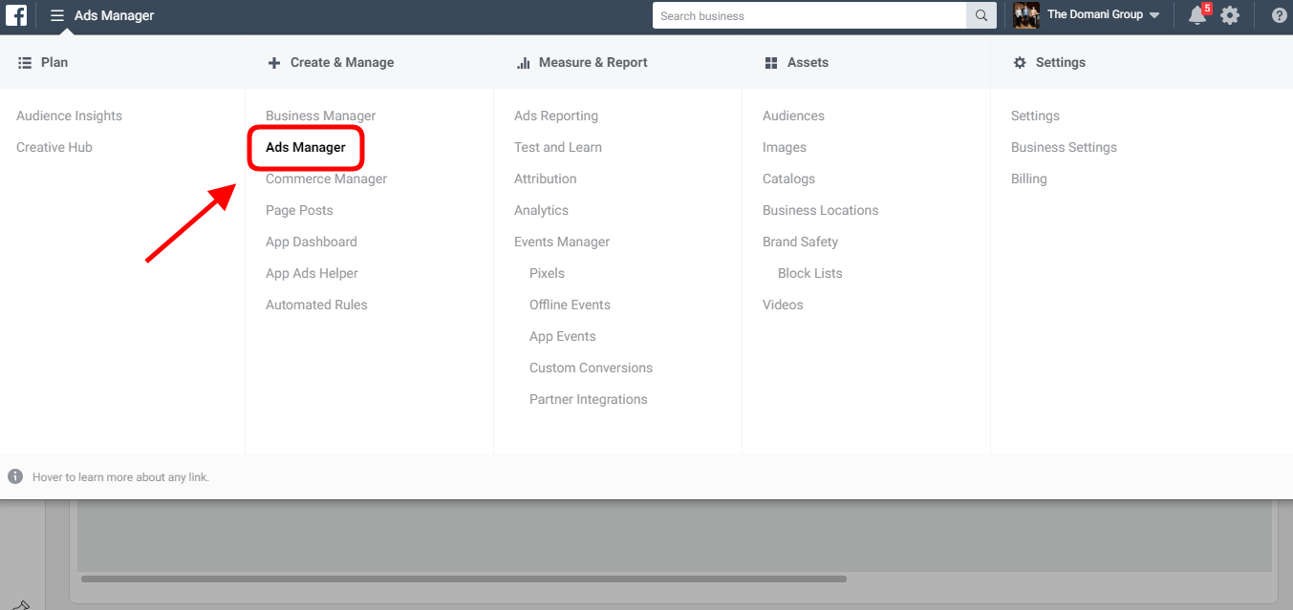1293x610 pixels.
Task: Open Catalogs
Action: (x=788, y=179)
